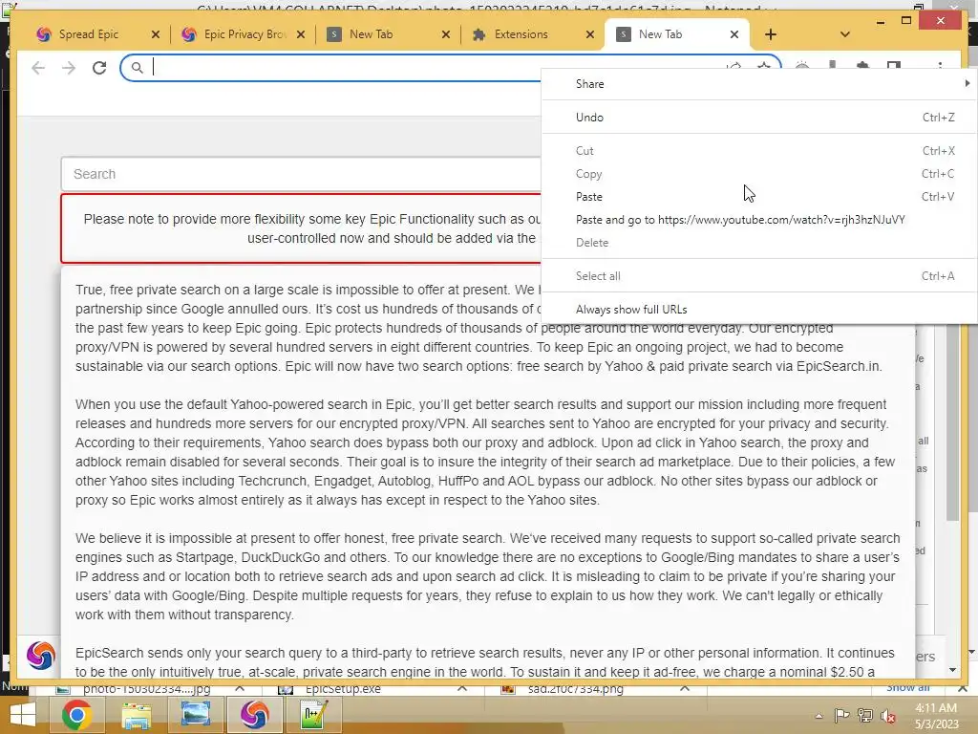Click the Epic logo at page bottom-left
The image size is (978, 734).
pos(40,656)
